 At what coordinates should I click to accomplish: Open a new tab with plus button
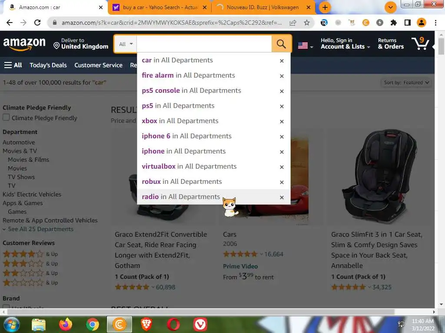[325, 7]
